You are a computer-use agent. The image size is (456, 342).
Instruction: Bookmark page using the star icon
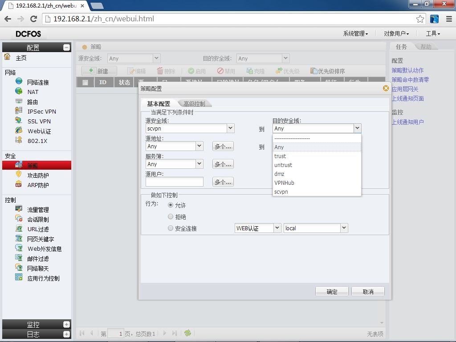tap(420, 19)
